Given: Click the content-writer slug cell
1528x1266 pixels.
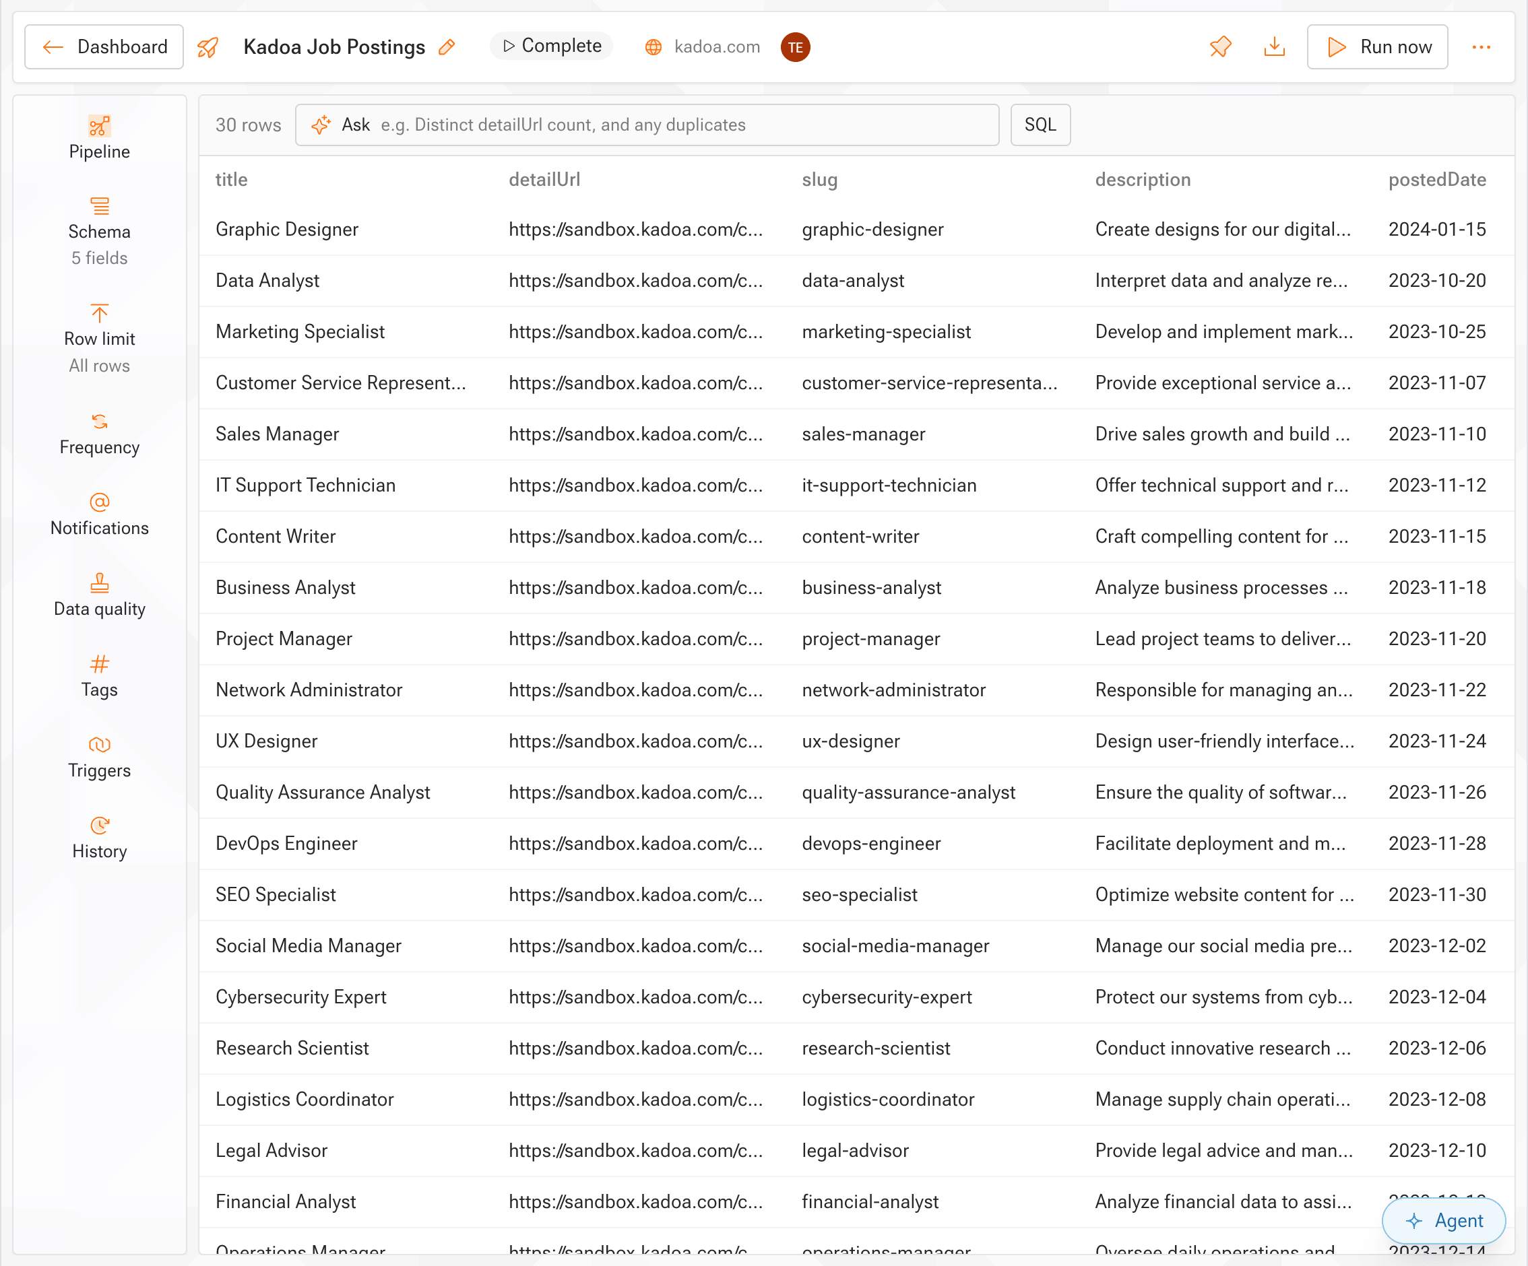Looking at the screenshot, I should (x=860, y=537).
